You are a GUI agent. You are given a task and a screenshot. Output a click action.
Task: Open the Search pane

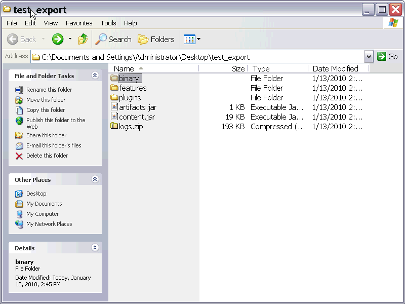coord(113,40)
